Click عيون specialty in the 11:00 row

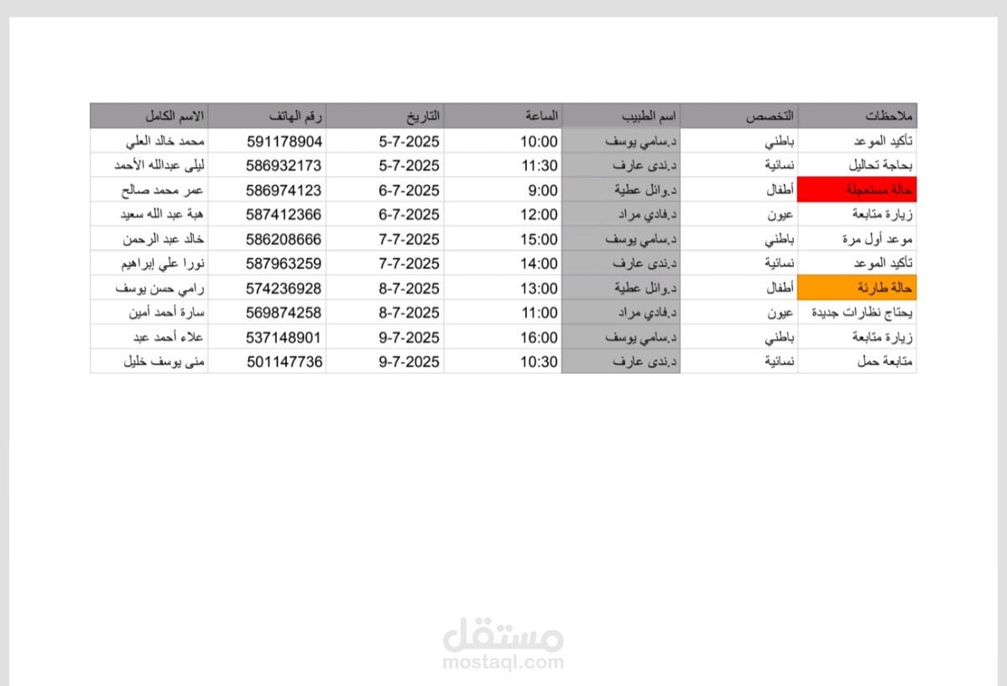782,313
